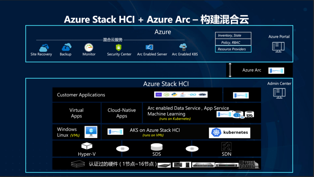Screen dimensions: 314x177
Task: Select the Inventory, State box
Action: [233, 35]
